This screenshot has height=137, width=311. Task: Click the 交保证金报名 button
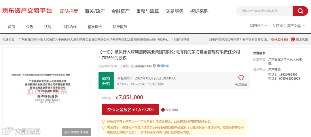pos(130,109)
